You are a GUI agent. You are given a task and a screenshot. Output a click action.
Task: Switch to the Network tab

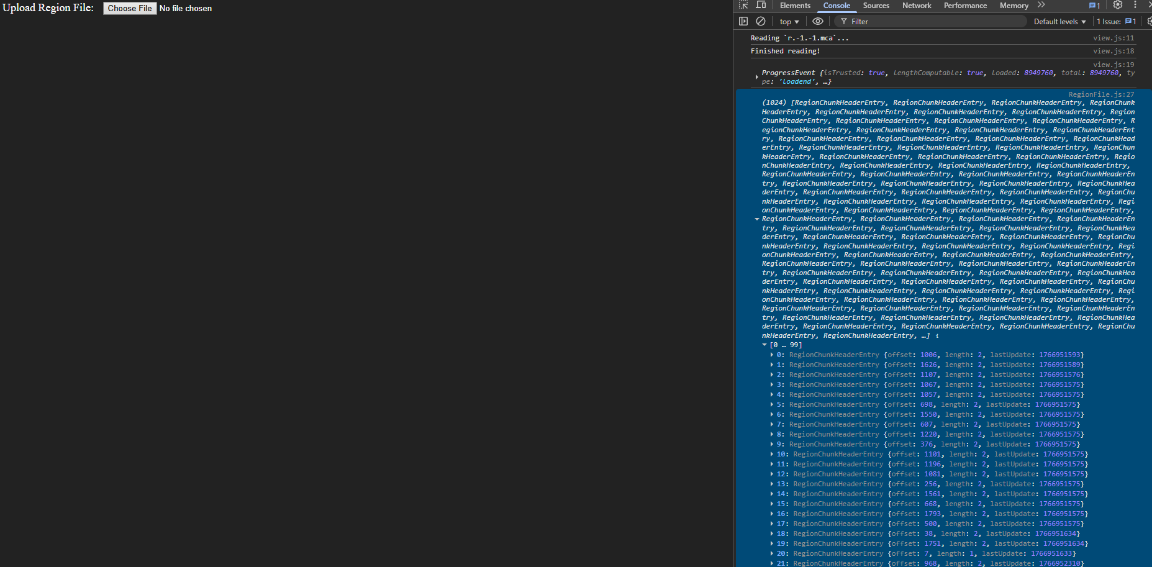click(916, 6)
